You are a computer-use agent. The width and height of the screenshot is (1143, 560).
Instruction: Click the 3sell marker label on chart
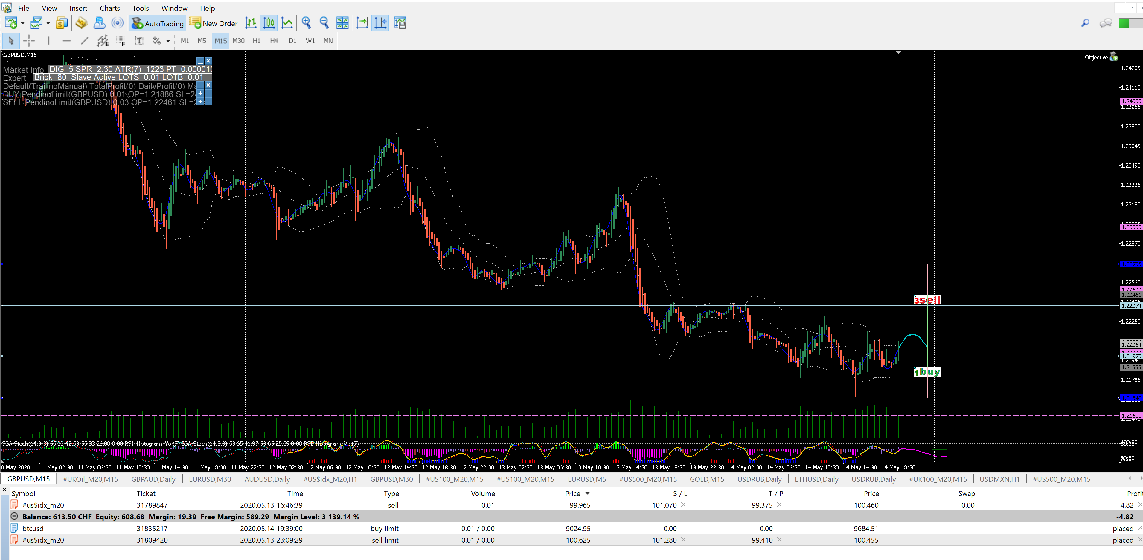[927, 300]
